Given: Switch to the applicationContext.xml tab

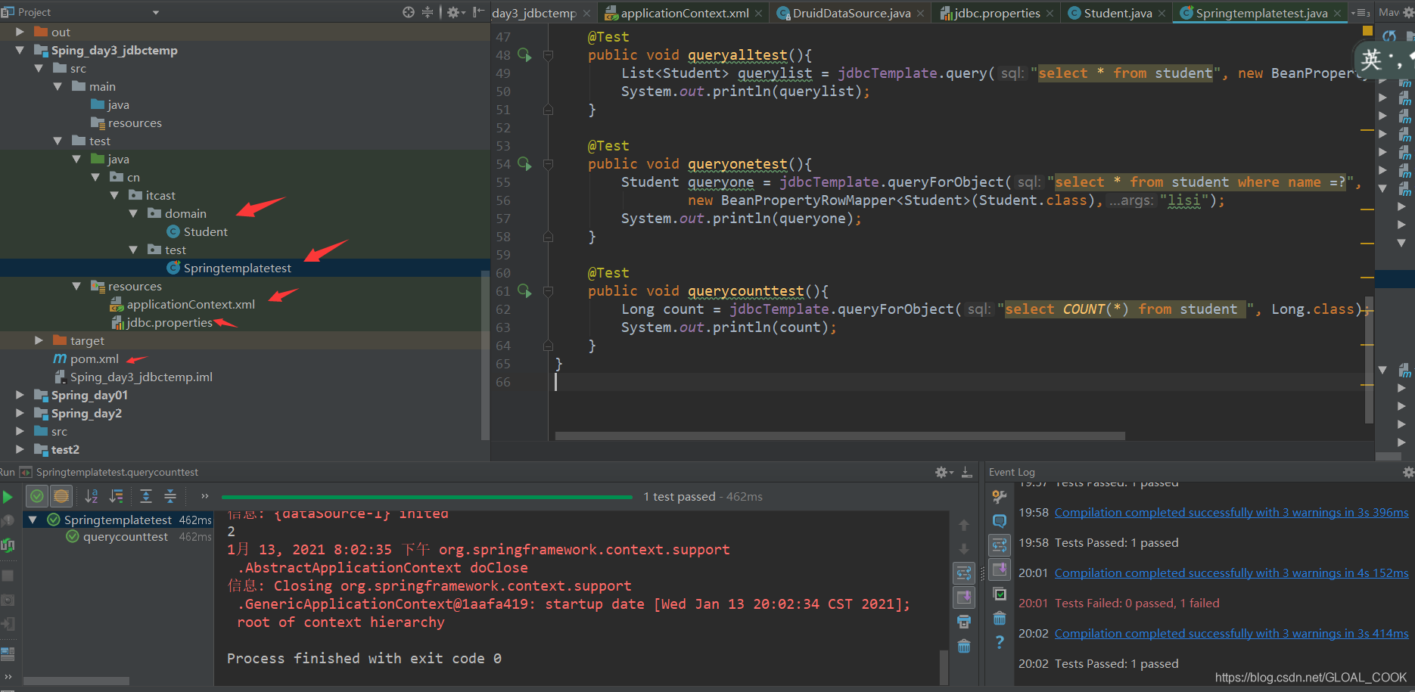Looking at the screenshot, I should pos(681,12).
